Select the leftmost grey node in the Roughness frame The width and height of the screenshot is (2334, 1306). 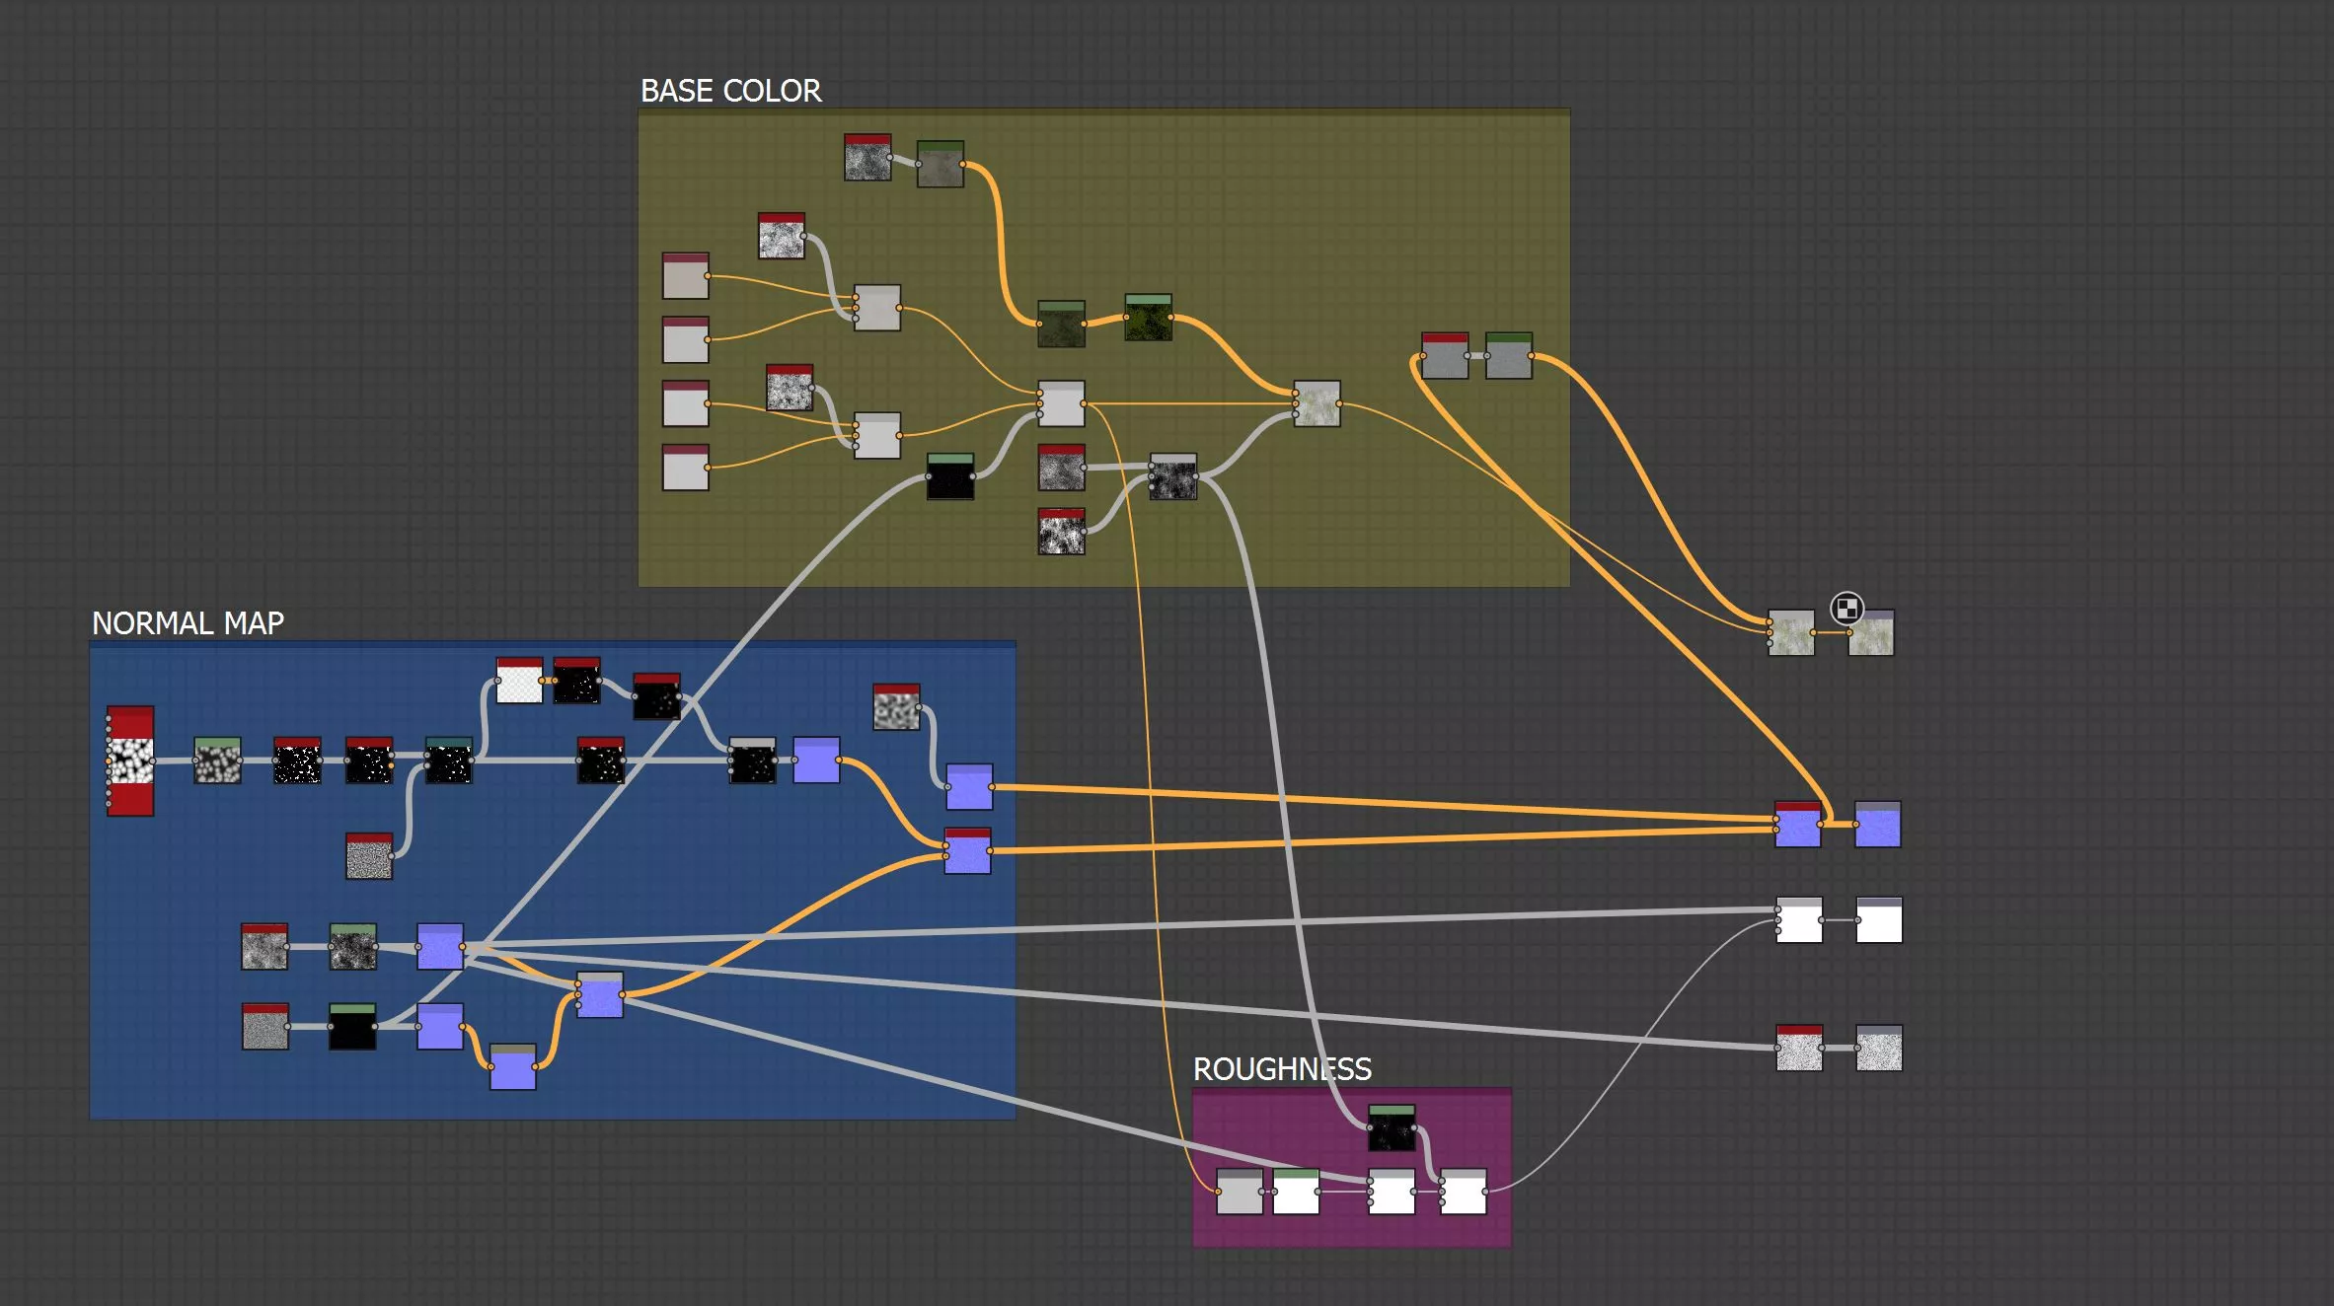coord(1239,1192)
